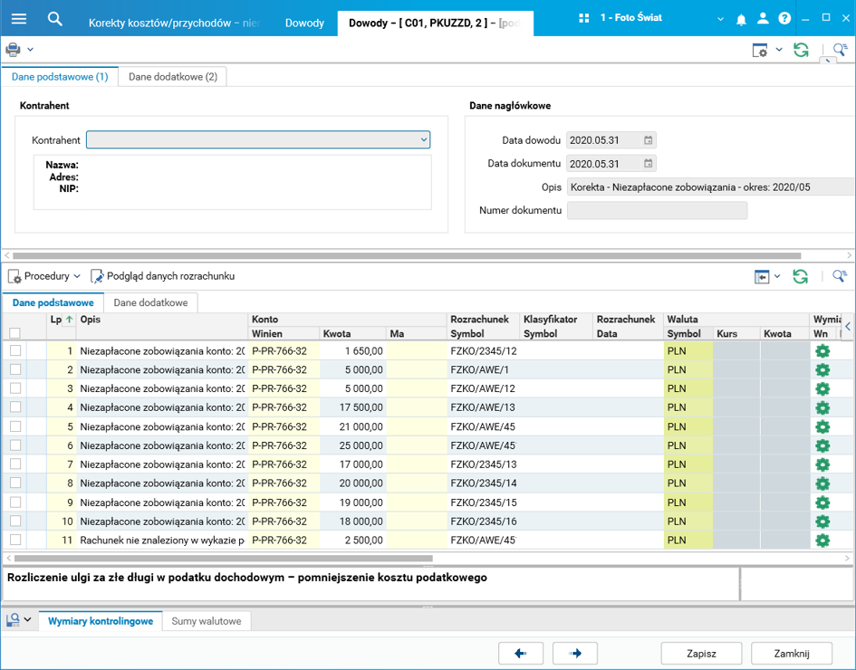Screen dimensions: 856x670
Task: Click the search magnifier icon in header
Action: coord(55,19)
